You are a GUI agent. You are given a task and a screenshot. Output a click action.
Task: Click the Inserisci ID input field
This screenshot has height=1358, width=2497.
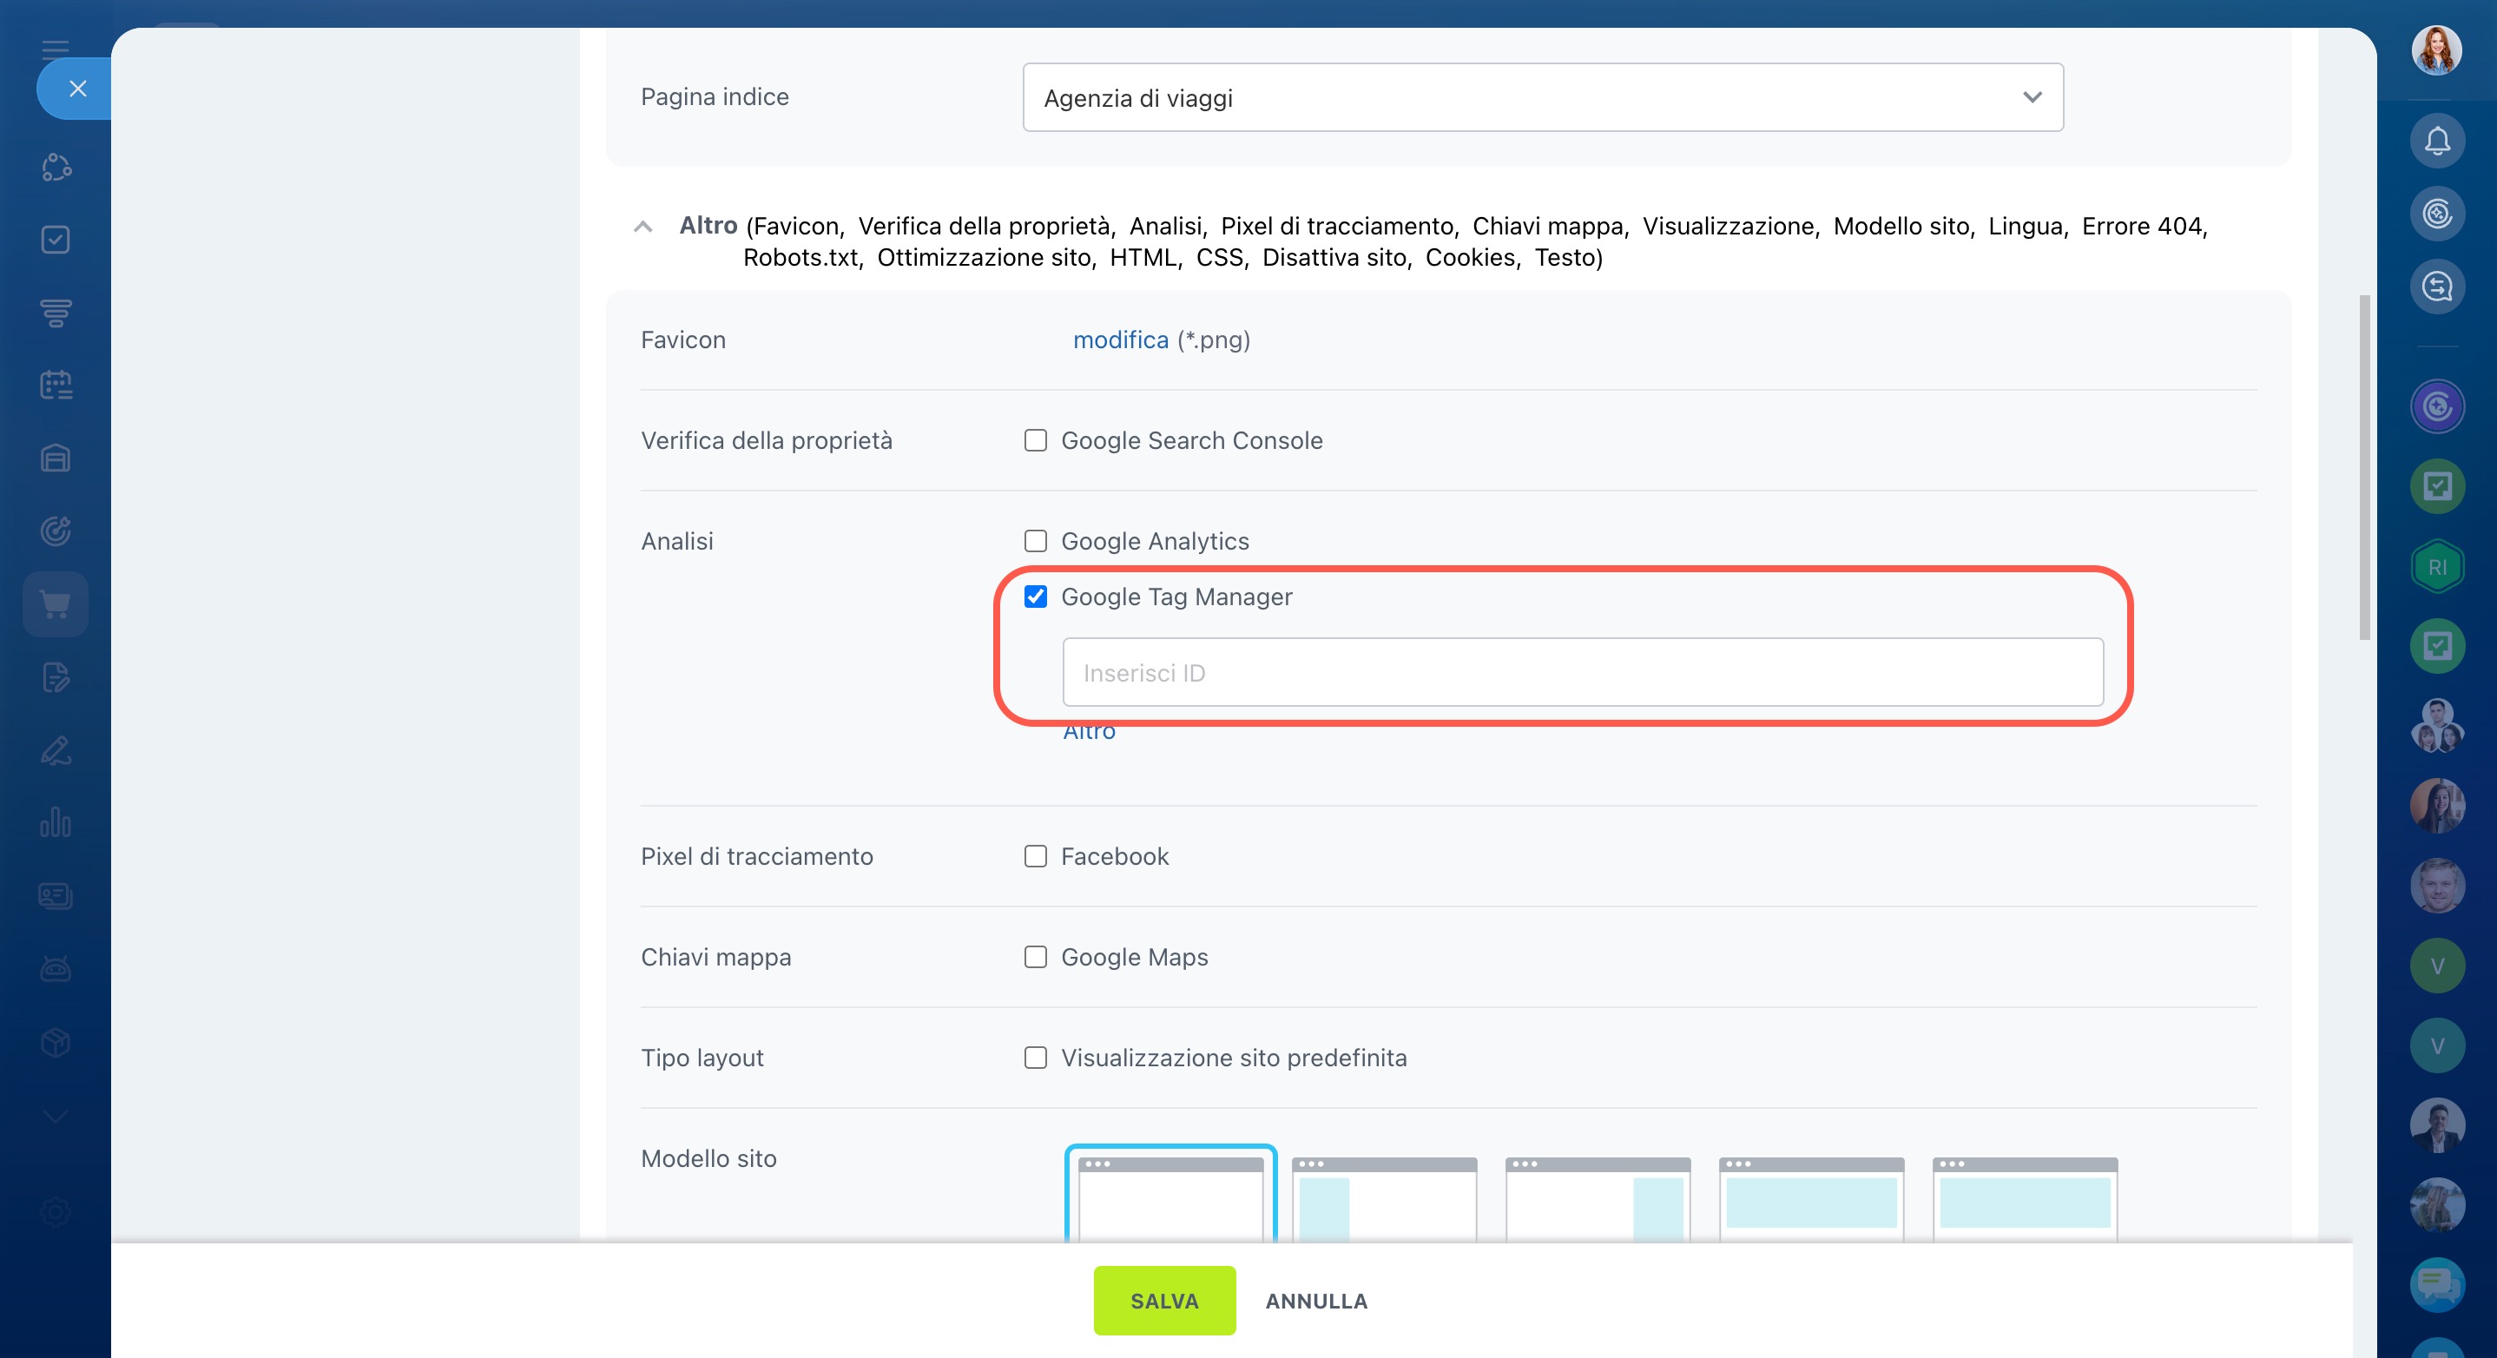(x=1582, y=673)
